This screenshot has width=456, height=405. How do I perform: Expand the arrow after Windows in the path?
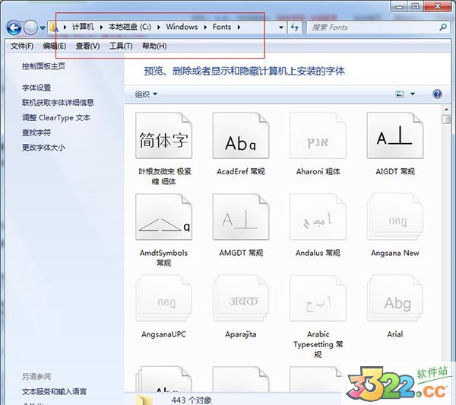[205, 27]
